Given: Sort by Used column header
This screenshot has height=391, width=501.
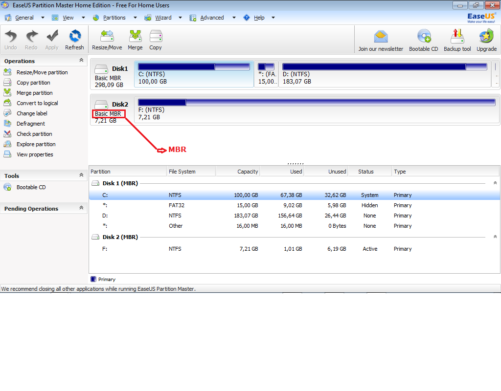Looking at the screenshot, I should pyautogui.click(x=282, y=172).
